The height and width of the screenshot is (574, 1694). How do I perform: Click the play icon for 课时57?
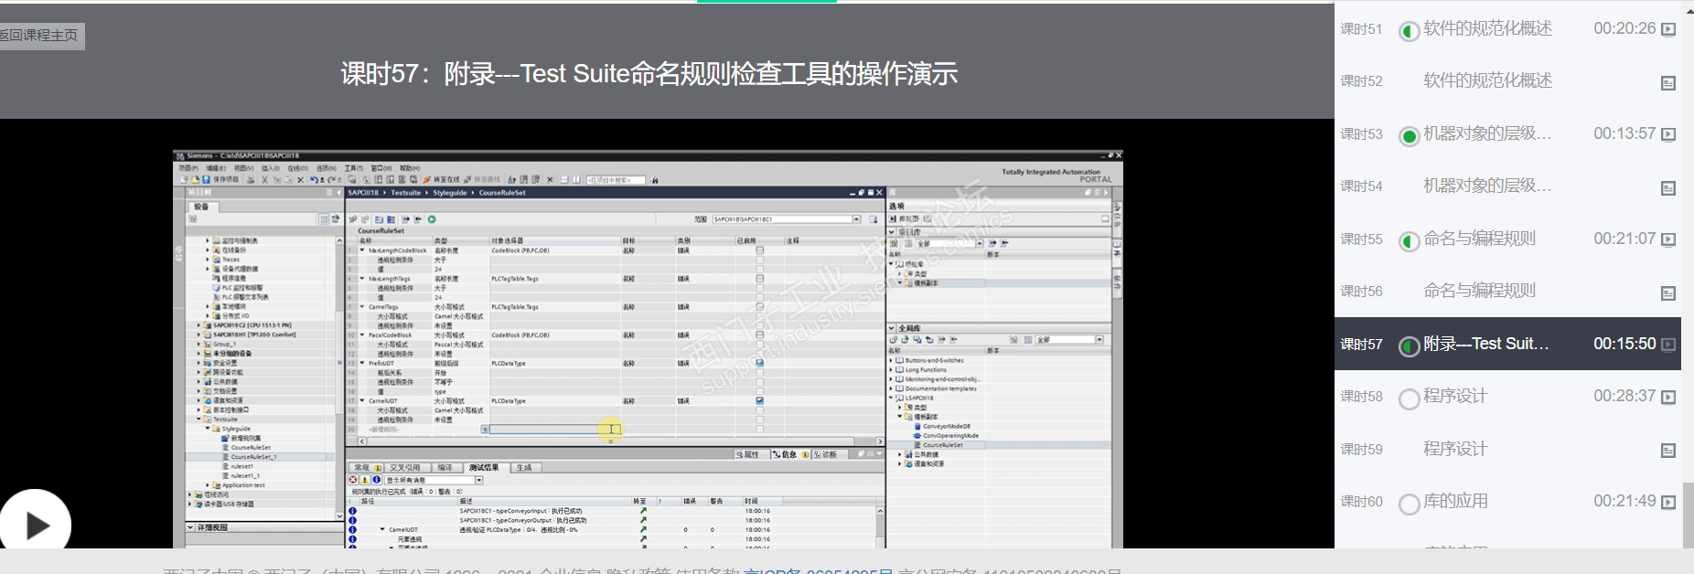[1668, 345]
